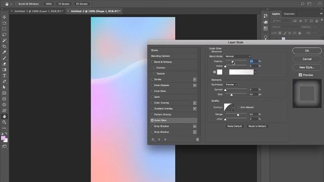Select the Gradient tool
Screen dimensions: 324x182
click(x=4, y=70)
